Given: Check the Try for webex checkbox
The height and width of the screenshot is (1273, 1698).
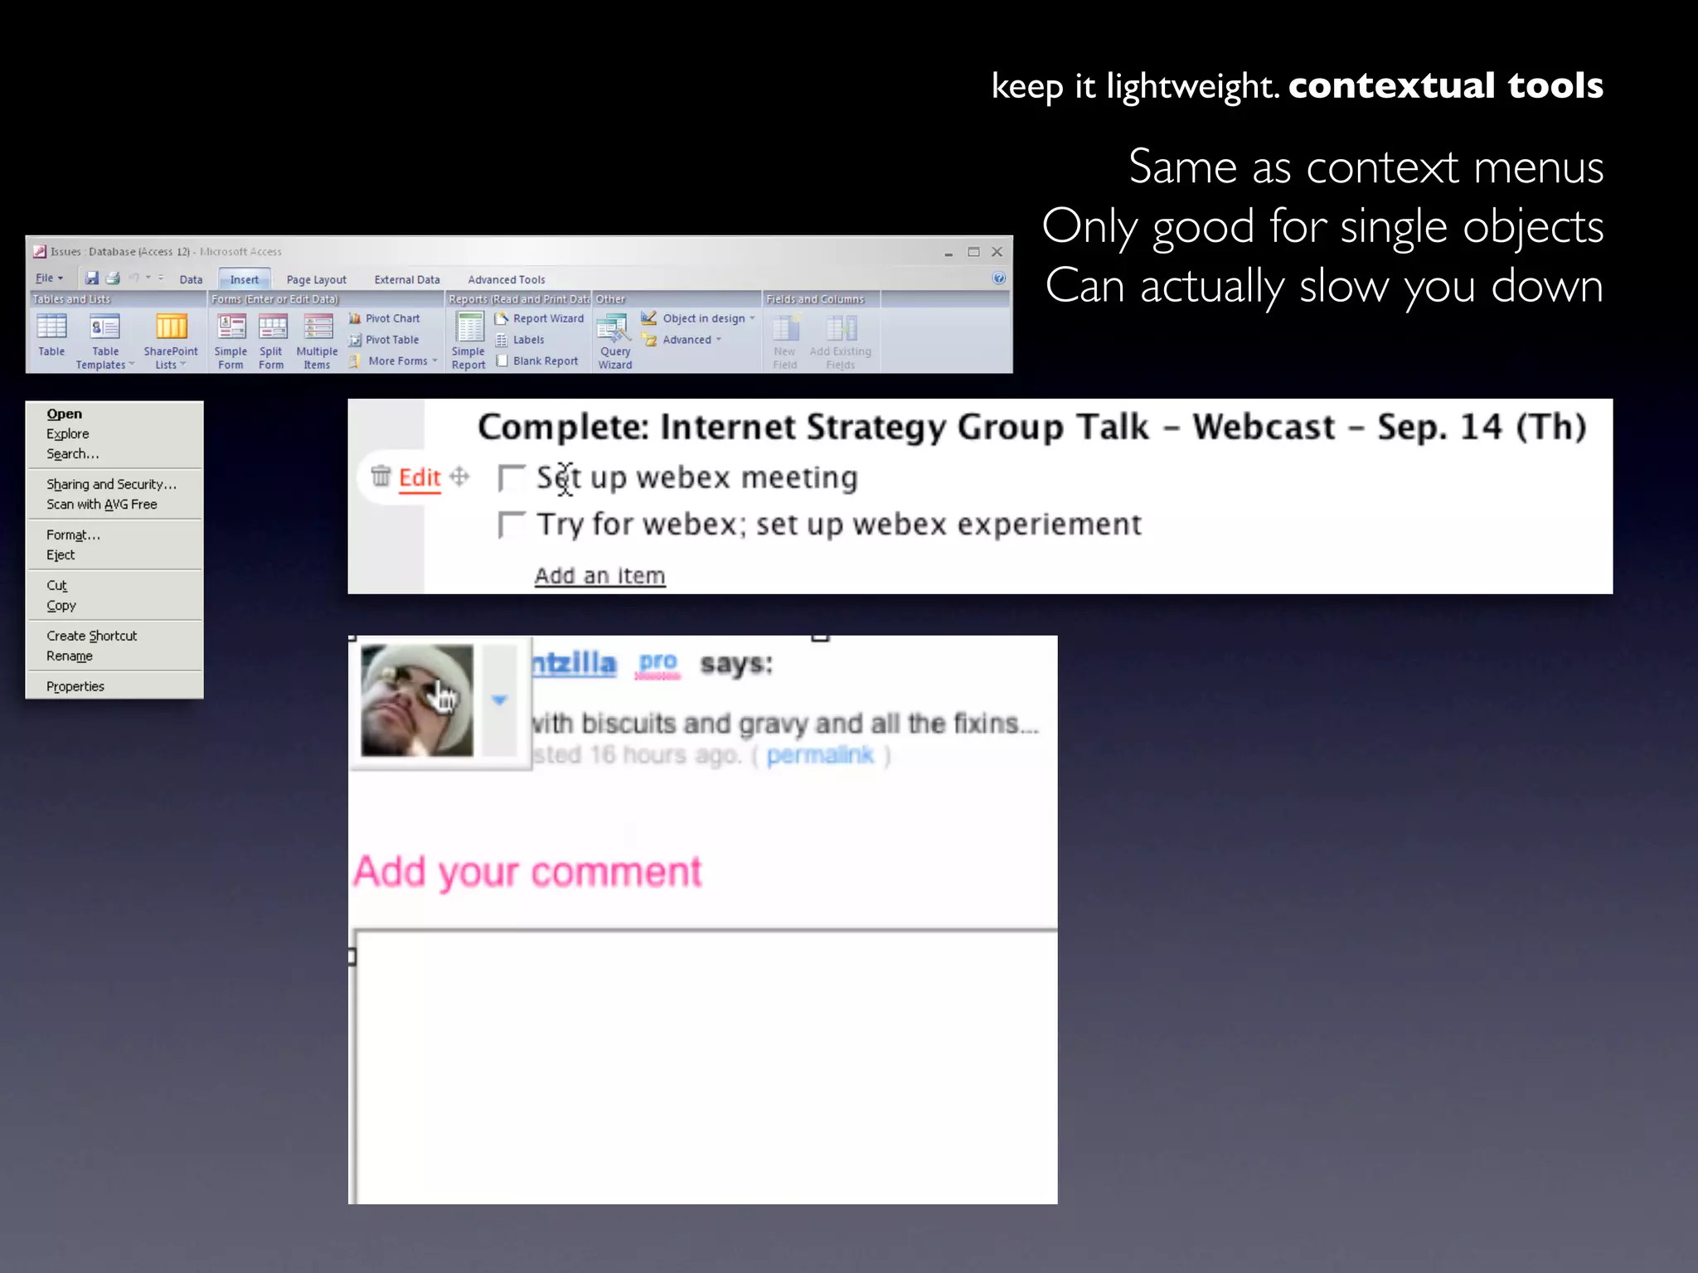Looking at the screenshot, I should coord(511,525).
